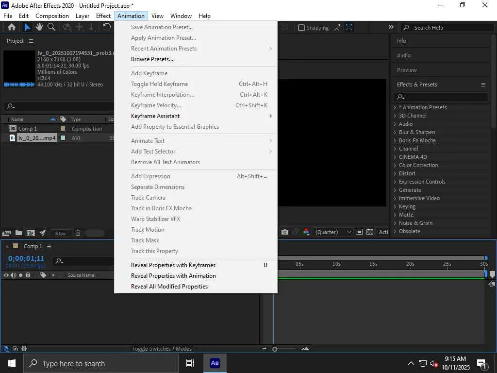Open Effects & Presets panel menu
This screenshot has height=373, width=497.
tap(483, 85)
